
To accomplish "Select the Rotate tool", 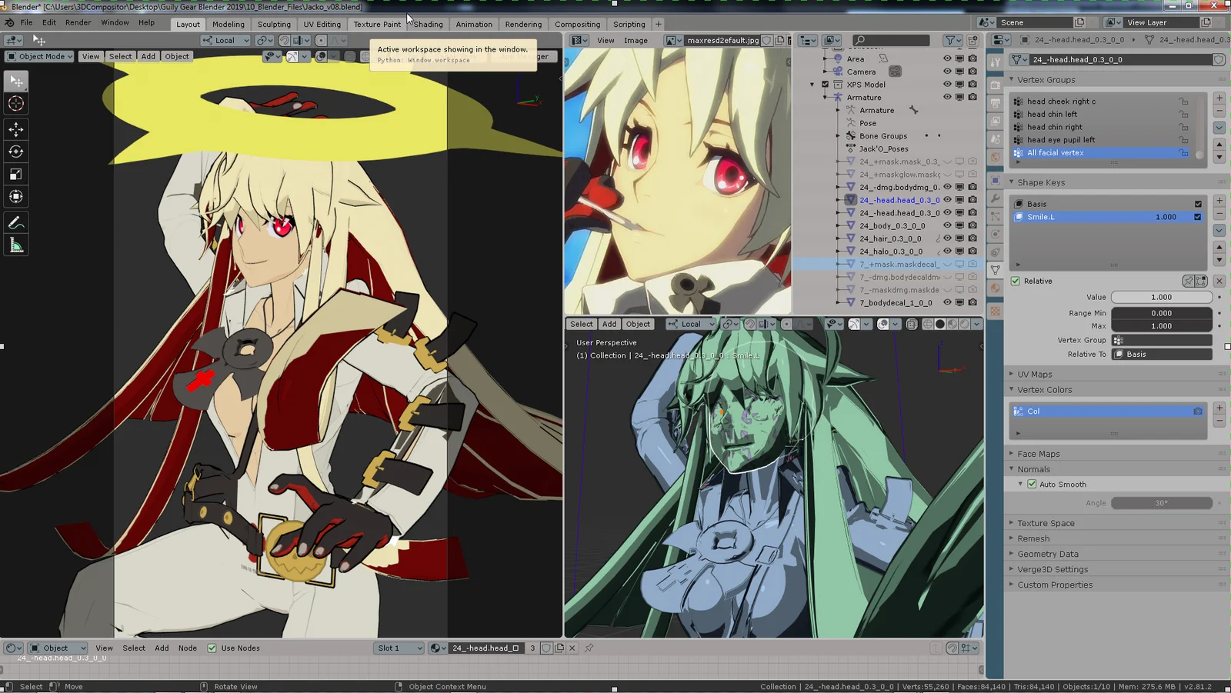I will point(16,152).
